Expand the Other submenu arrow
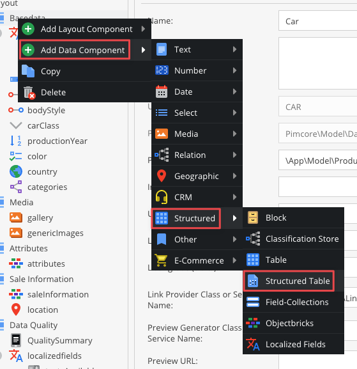Image resolution: width=357 pixels, height=369 pixels. [x=234, y=239]
